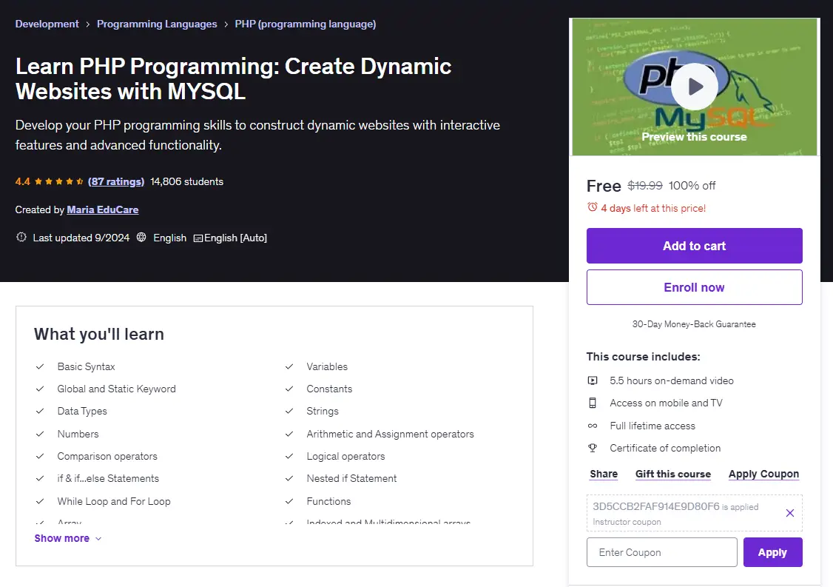Open instructor Maria EduCare's profile
This screenshot has height=587, width=833.
pyautogui.click(x=103, y=209)
